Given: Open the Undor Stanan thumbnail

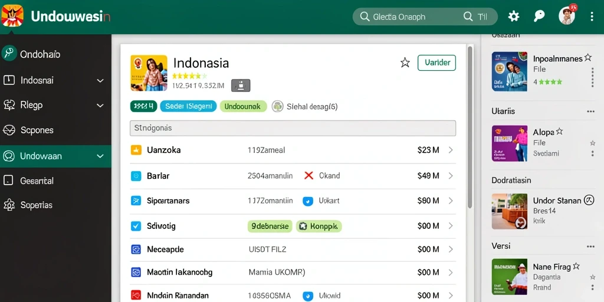Looking at the screenshot, I should [510, 212].
